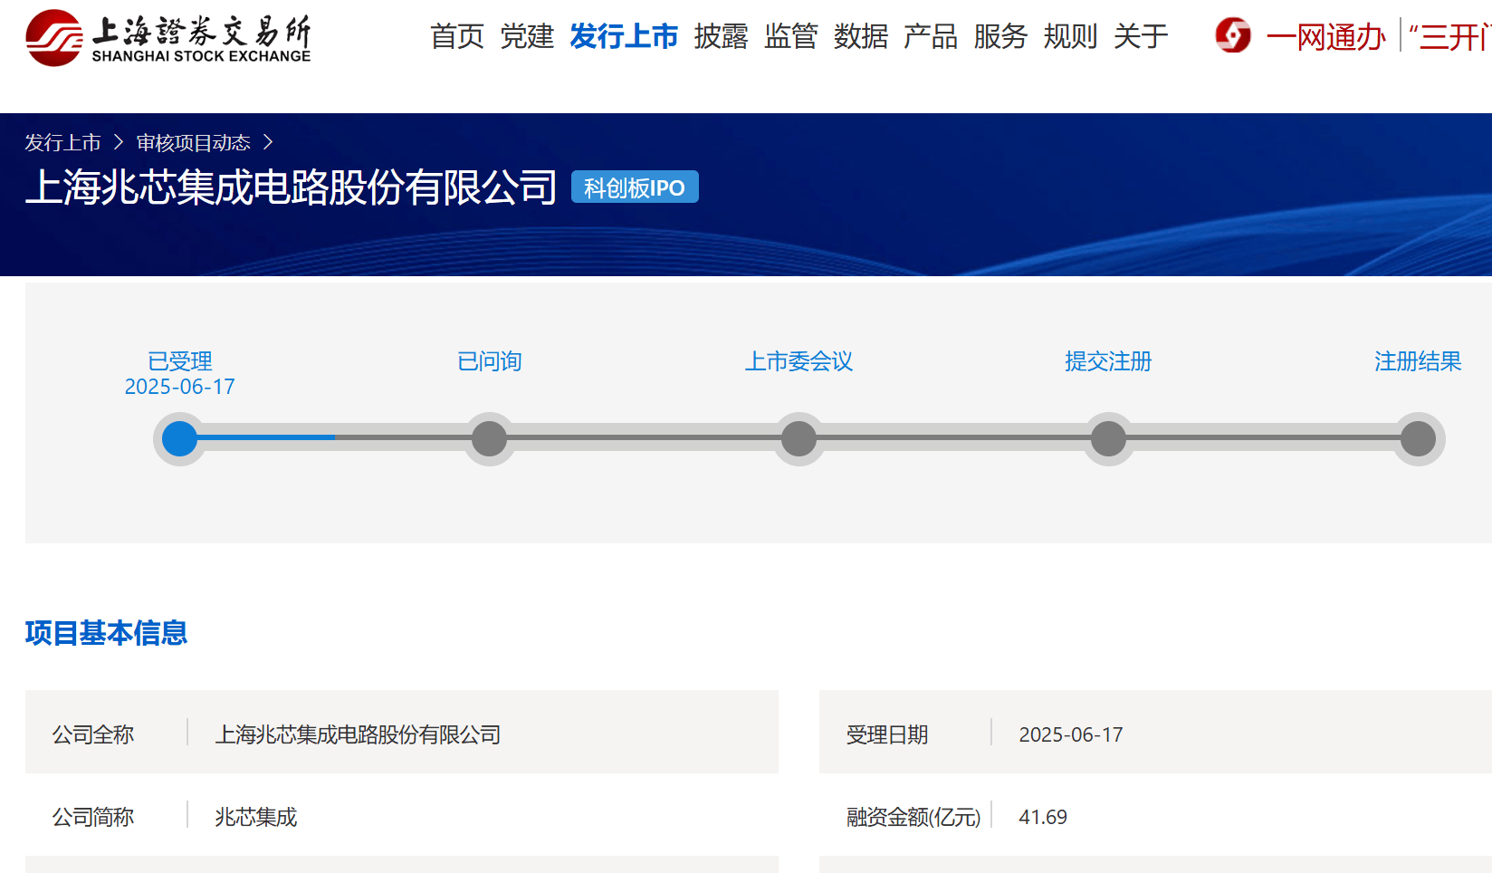This screenshot has height=873, width=1492.
Task: Click the 受理日期 field label
Action: 887,734
